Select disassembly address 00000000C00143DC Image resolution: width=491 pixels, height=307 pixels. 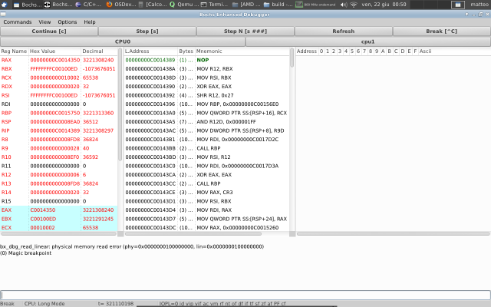[150, 227]
